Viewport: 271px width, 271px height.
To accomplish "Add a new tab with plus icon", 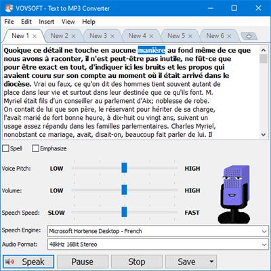I will [x=249, y=36].
